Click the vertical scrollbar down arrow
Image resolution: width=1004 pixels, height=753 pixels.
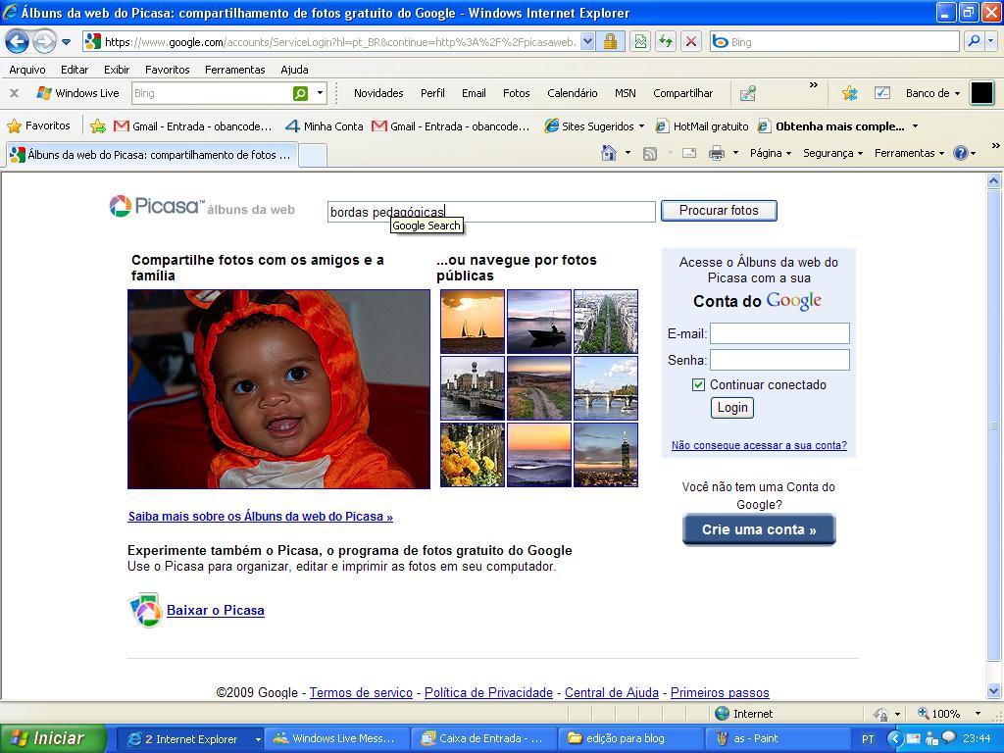pos(994,691)
